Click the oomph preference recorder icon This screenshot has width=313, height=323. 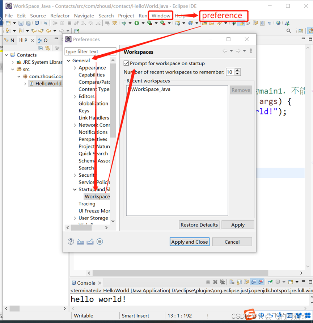[x=100, y=242]
